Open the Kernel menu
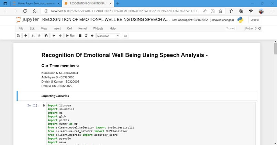 (82, 29)
